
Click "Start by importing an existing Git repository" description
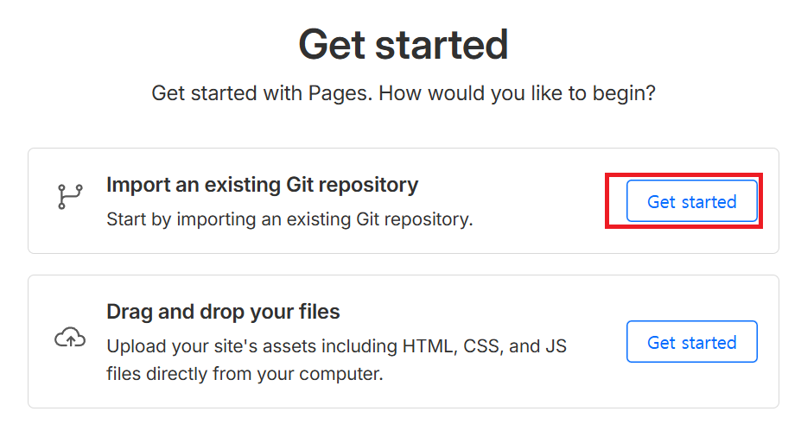(289, 219)
